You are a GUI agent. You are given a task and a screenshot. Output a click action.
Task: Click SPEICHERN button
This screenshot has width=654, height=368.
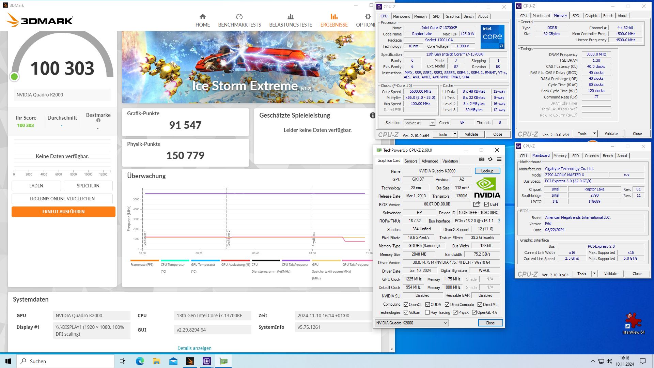point(88,186)
